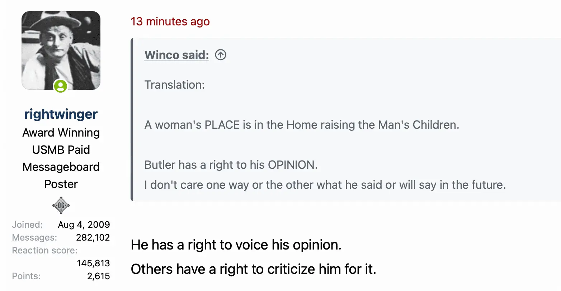Click the 2,615 points value
The height and width of the screenshot is (291, 561).
point(98,276)
